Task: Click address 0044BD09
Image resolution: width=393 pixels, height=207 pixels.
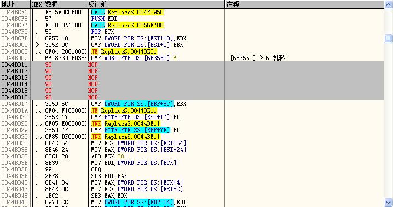Action: pyautogui.click(x=14, y=58)
